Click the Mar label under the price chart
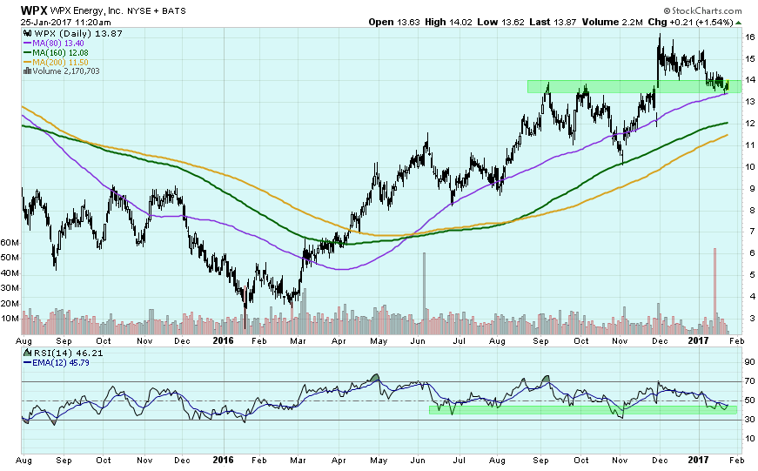The image size is (758, 471). [298, 341]
